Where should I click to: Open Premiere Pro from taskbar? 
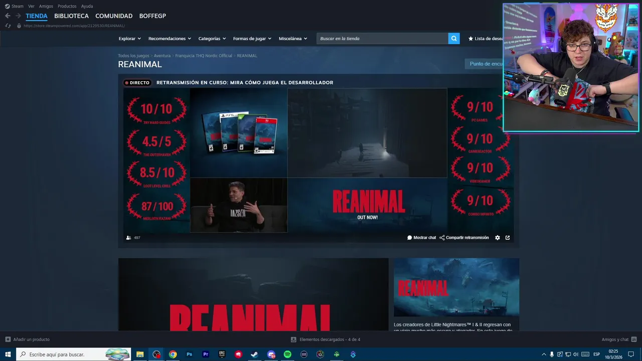click(x=206, y=354)
